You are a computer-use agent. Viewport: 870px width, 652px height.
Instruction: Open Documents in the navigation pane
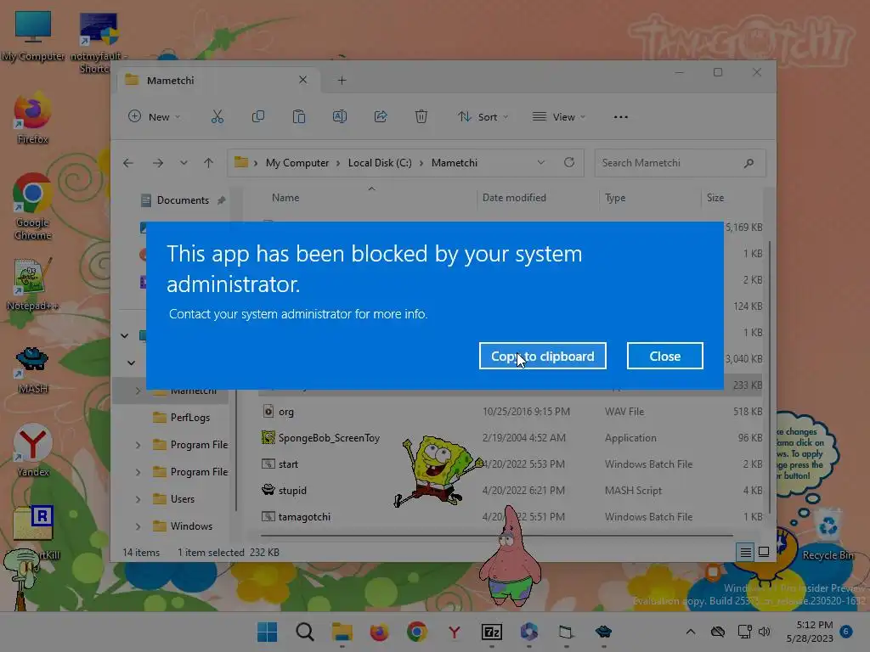[184, 200]
